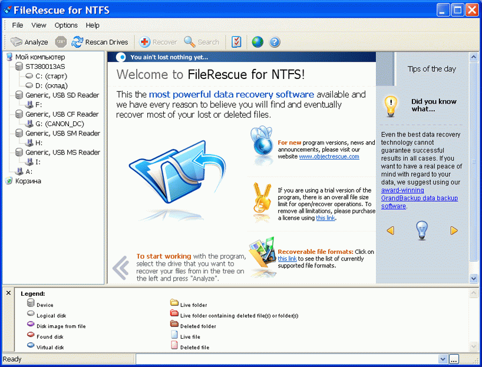Click the Deleted folder legend icon
This screenshot has width=482, height=367.
174,323
